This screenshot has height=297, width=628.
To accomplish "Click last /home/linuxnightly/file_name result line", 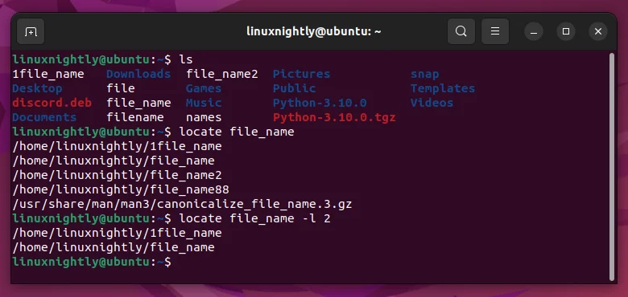I will coord(114,247).
